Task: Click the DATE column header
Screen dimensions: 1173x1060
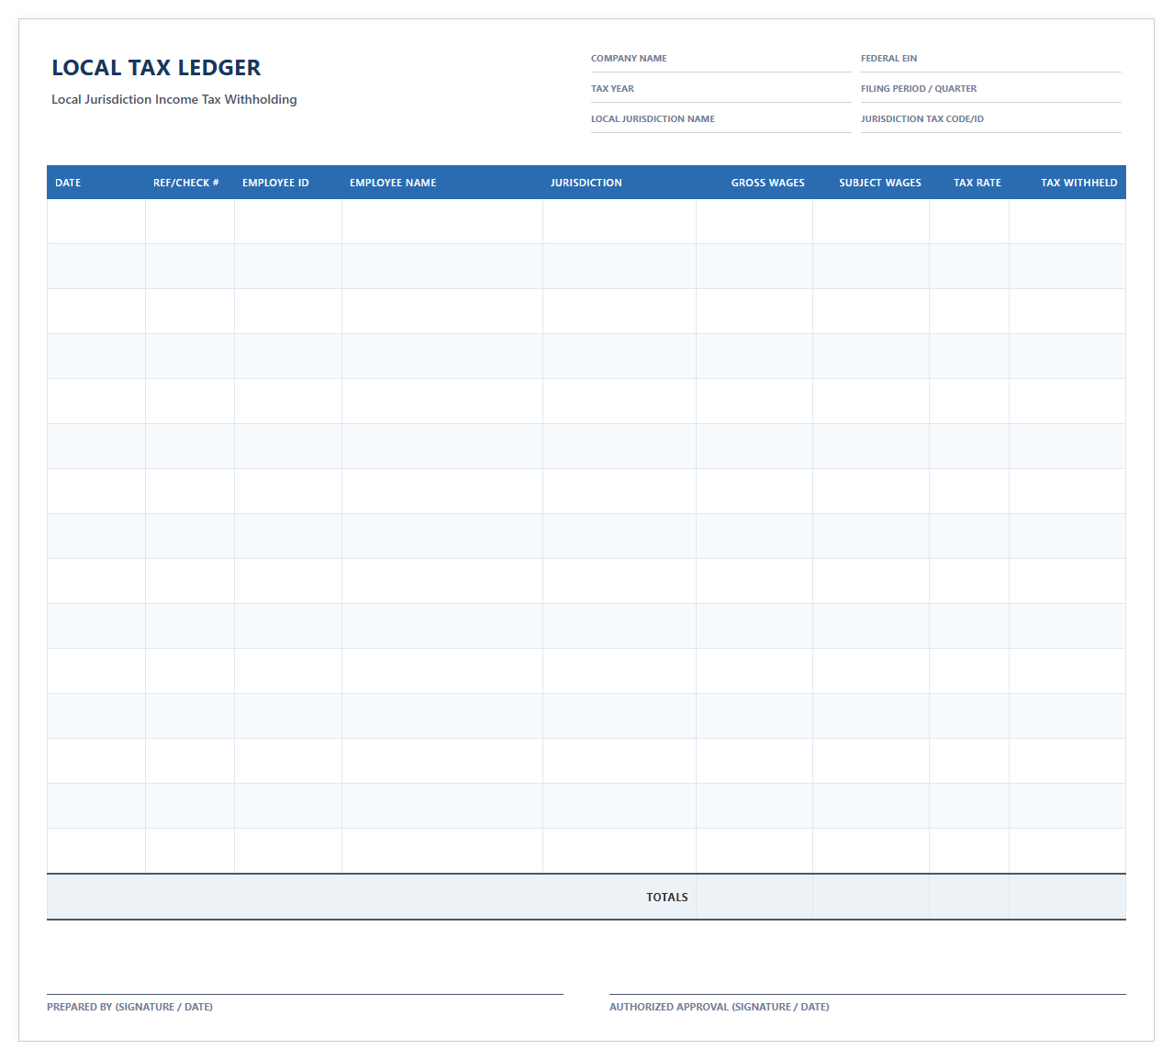Action: pyautogui.click(x=96, y=183)
